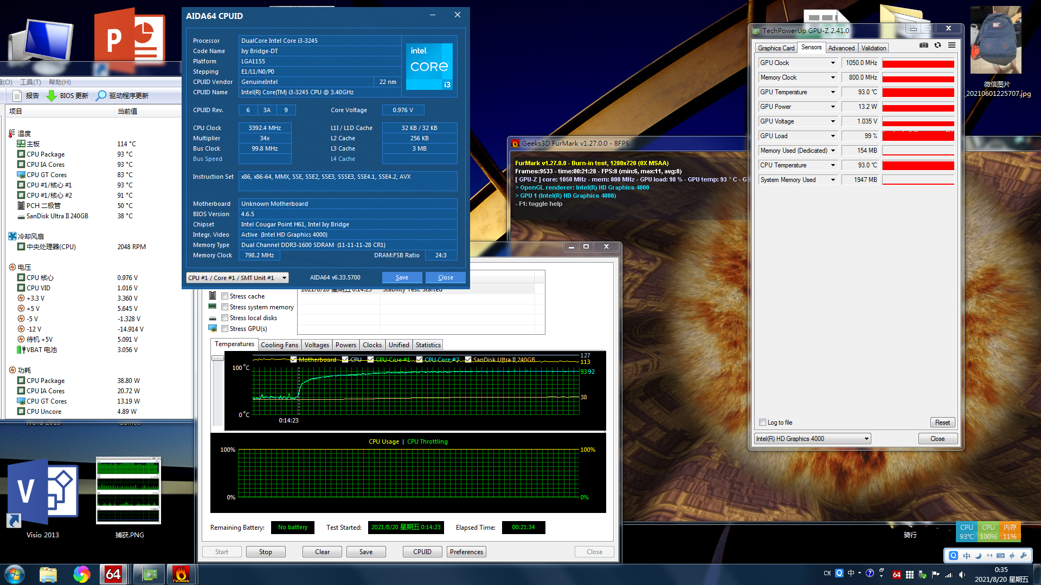The image size is (1041, 585).
Task: Click the temperature graph scale slider handle
Action: (217, 358)
